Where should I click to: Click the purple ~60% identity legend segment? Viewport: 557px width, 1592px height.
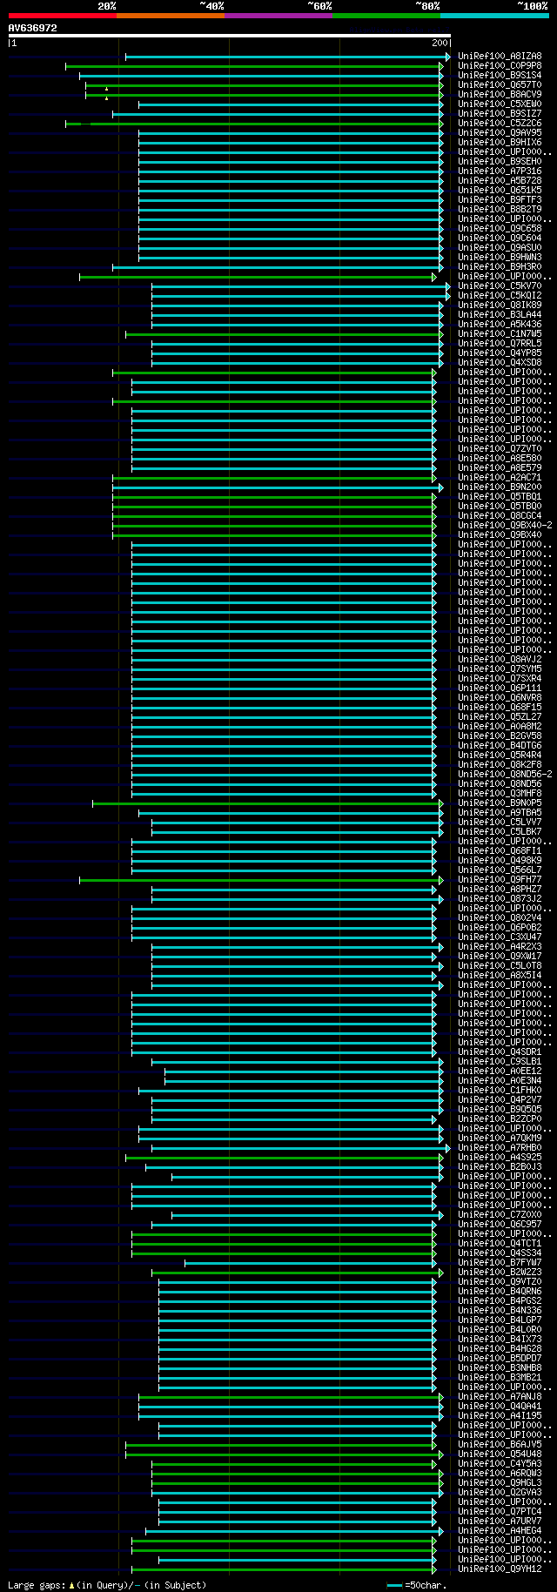click(278, 16)
